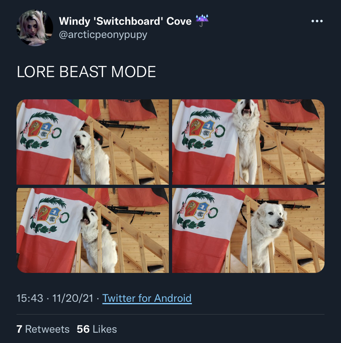Open the Twitter for Android link
Image resolution: width=341 pixels, height=343 pixels.
(147, 298)
